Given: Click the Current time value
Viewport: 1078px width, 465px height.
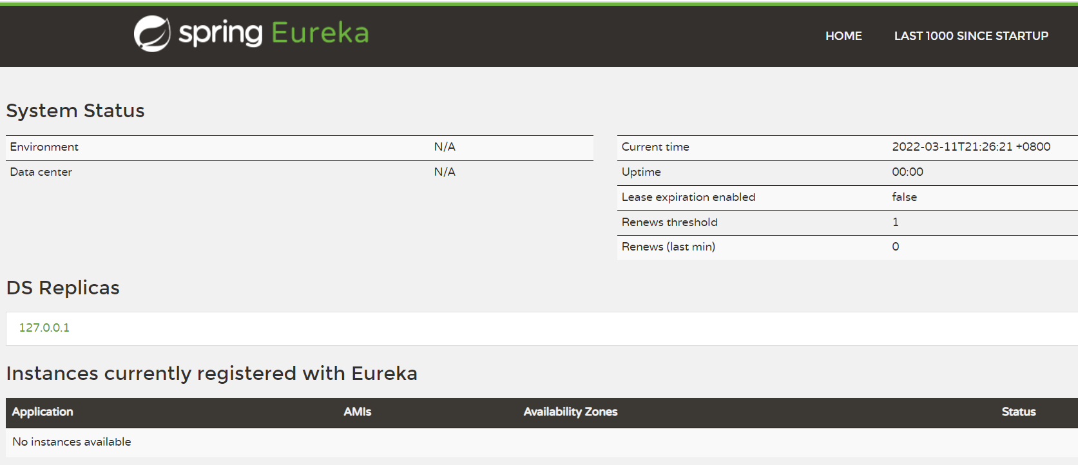Looking at the screenshot, I should coord(970,147).
